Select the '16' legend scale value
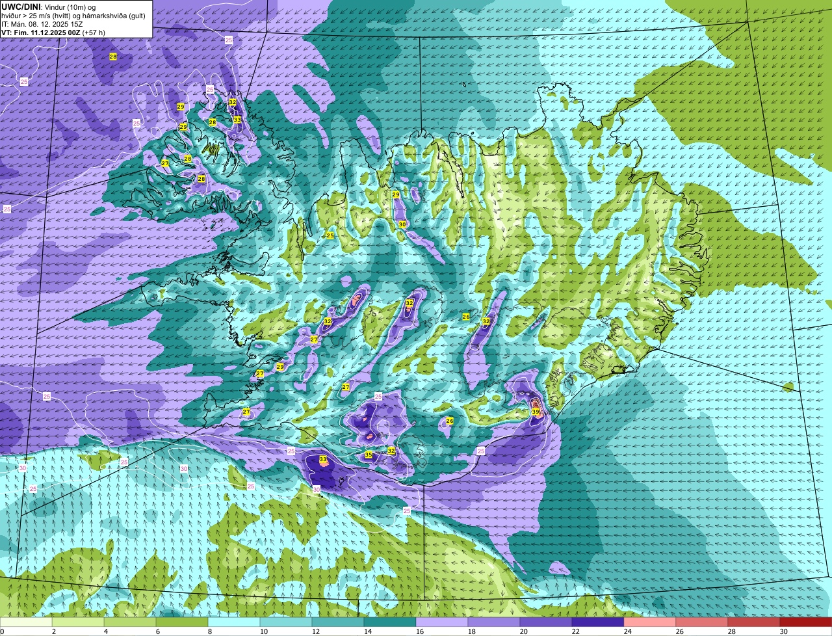This screenshot has height=636, width=832. click(419, 631)
